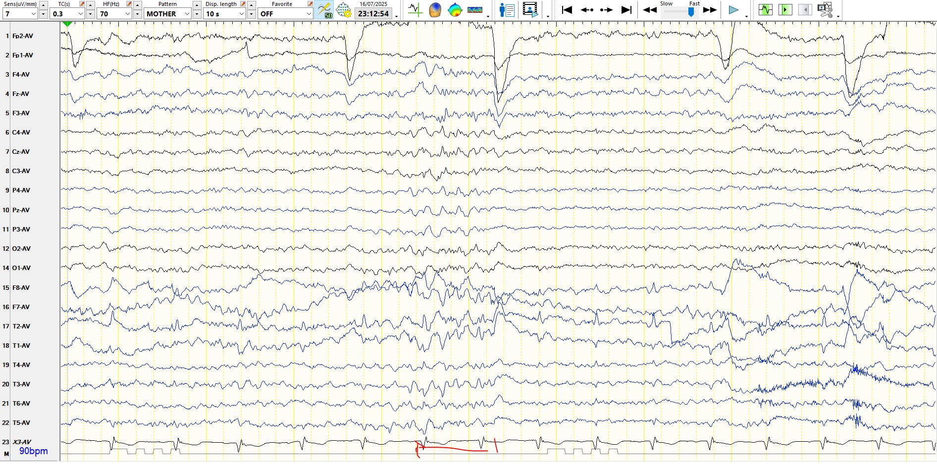Click the gray page-back icon
Viewport: 937px width, 464px height.
click(805, 9)
